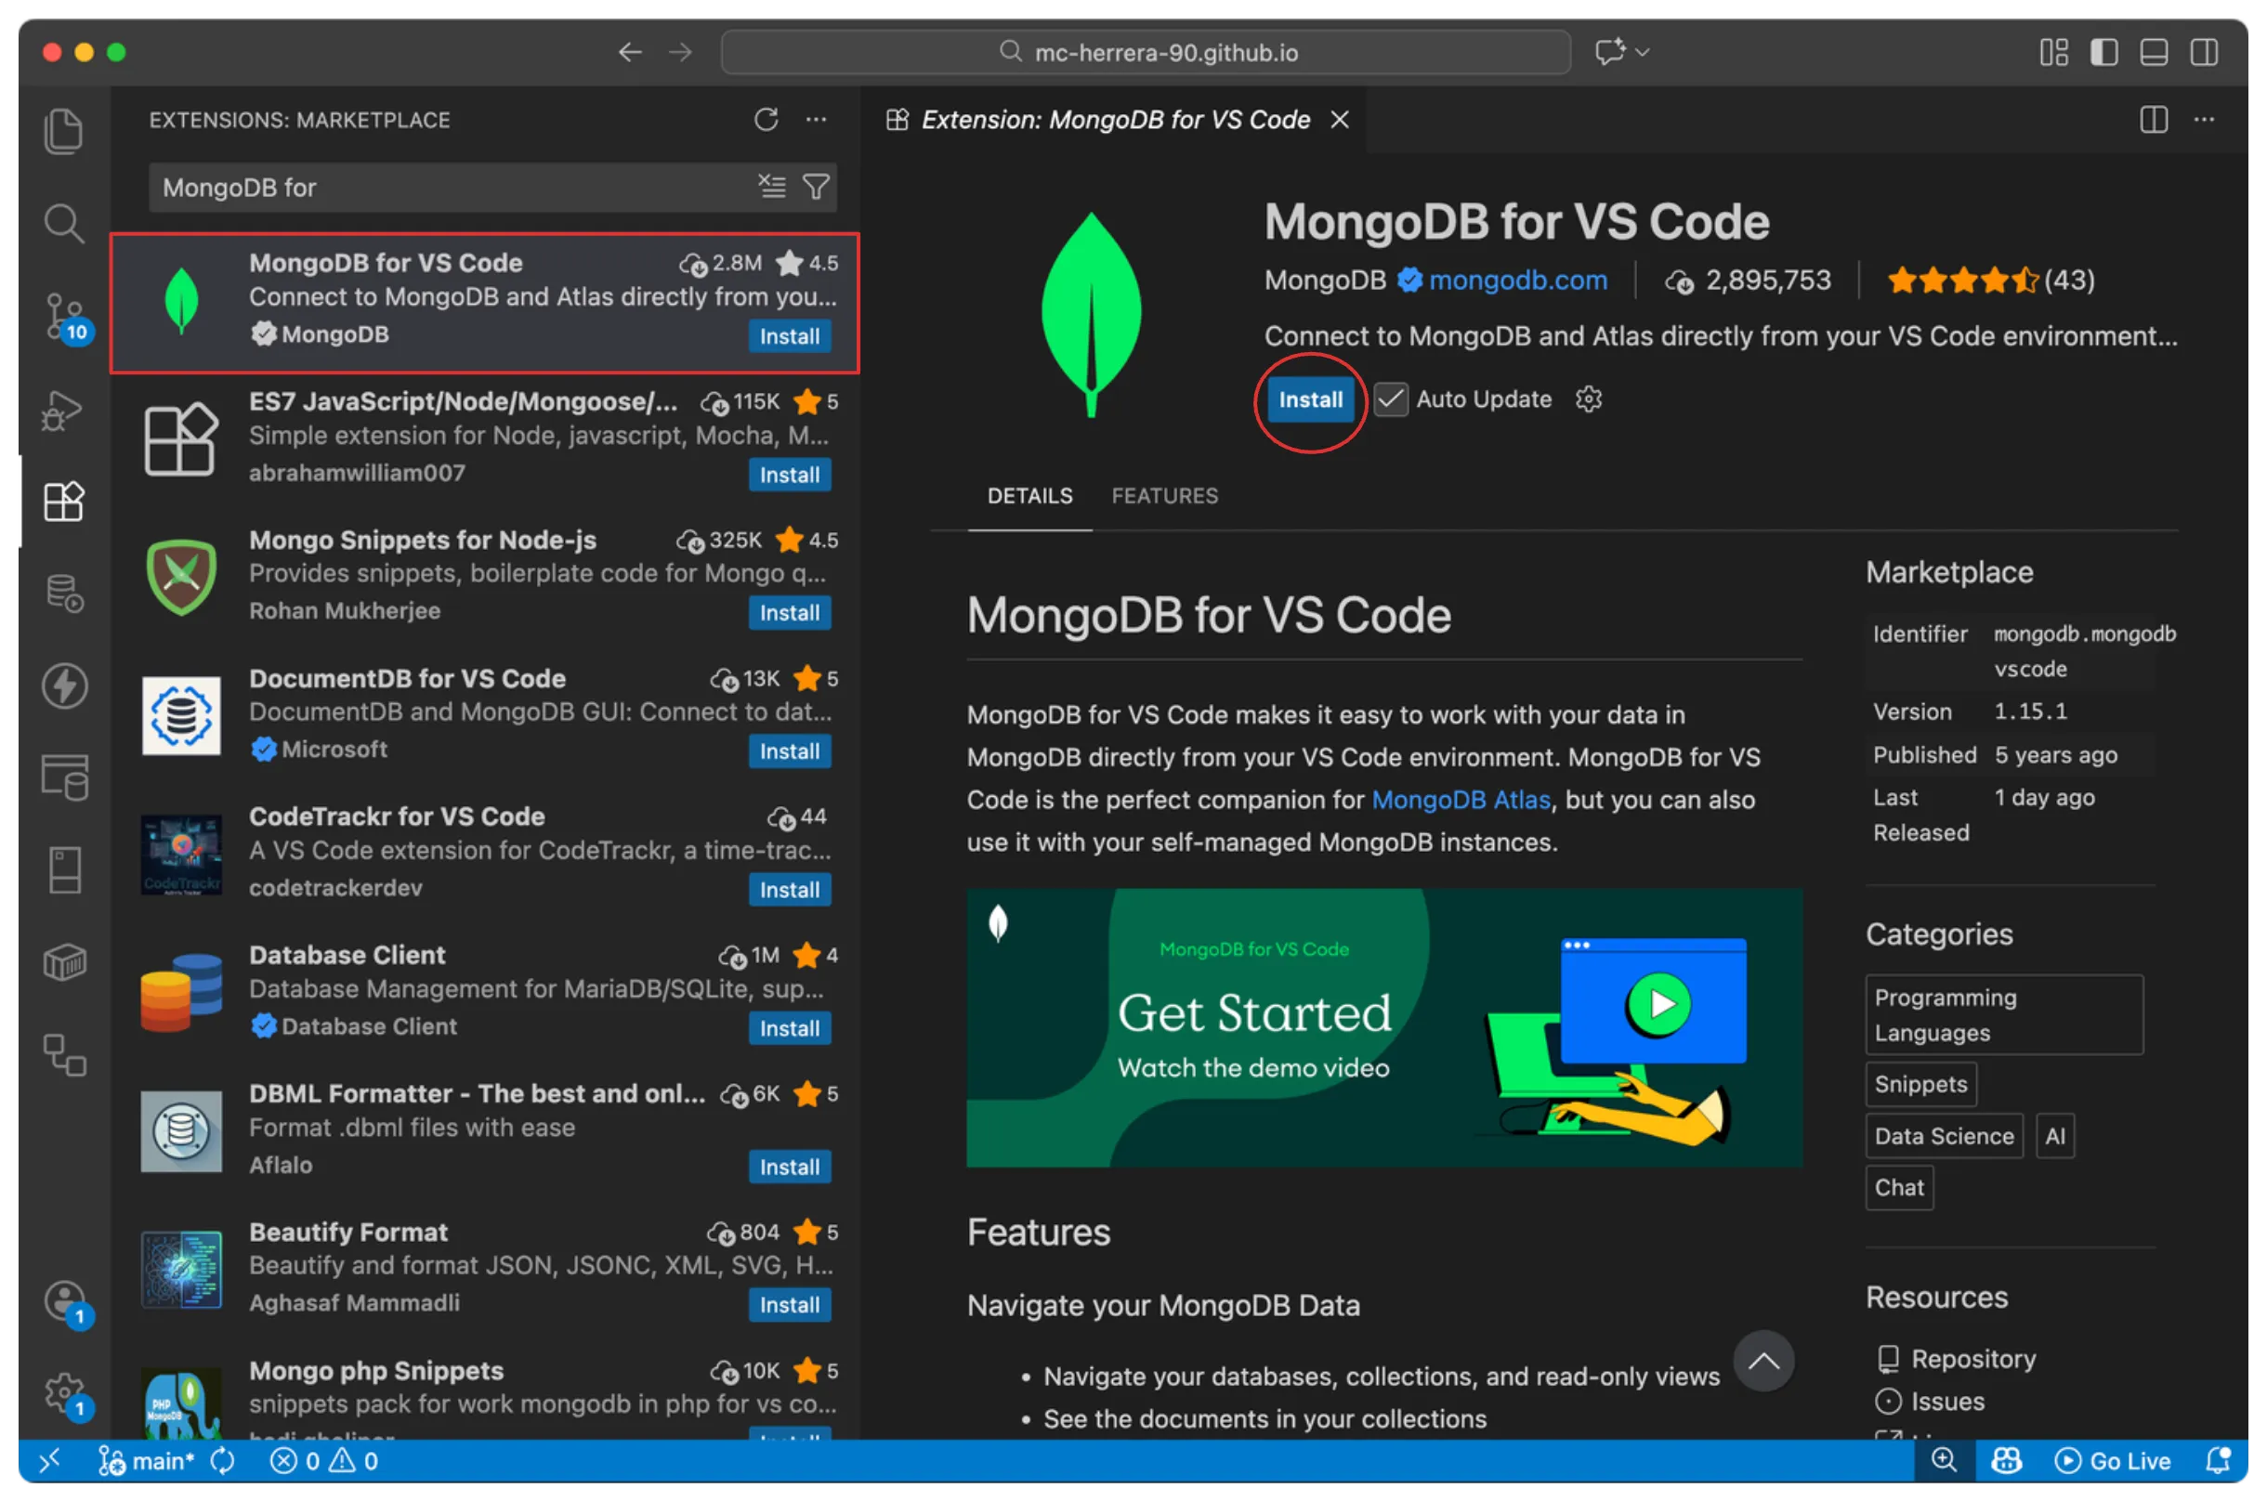Open Copilot chat dropdown arrow in title bar
Image resolution: width=2267 pixels, height=1501 pixels.
(x=1643, y=52)
